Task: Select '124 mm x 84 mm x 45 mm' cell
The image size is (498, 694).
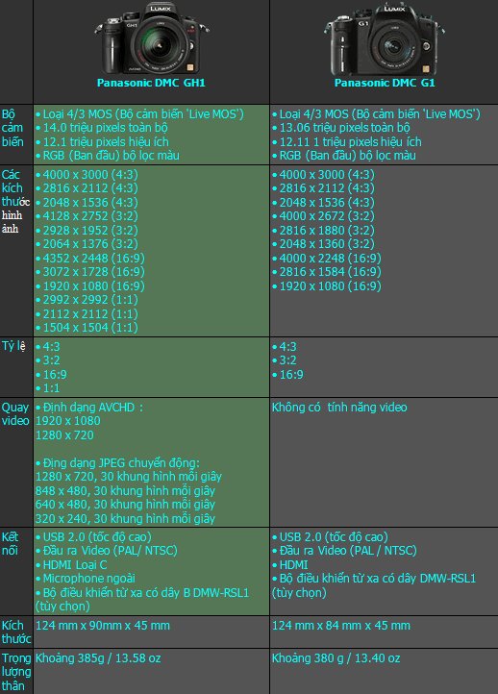Action: click(341, 626)
